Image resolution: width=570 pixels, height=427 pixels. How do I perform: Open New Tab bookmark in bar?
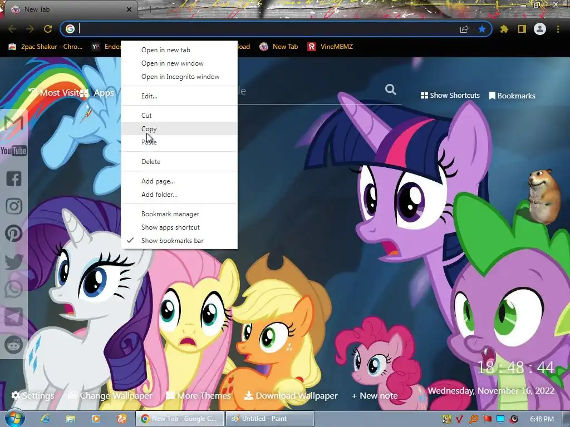tap(278, 47)
